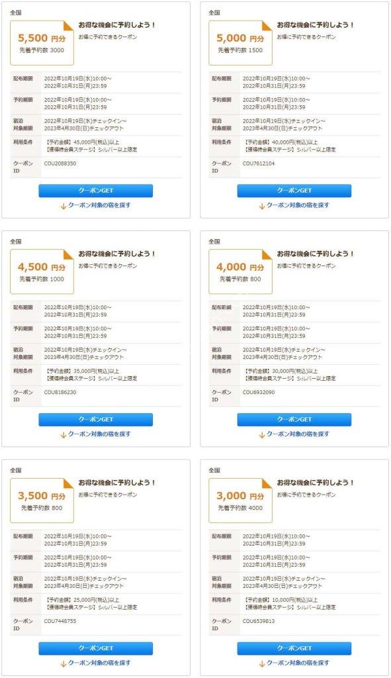391x678 pixels.
Task: Click the 3,000円分 coupon ticket graphic
Action: click(x=241, y=501)
